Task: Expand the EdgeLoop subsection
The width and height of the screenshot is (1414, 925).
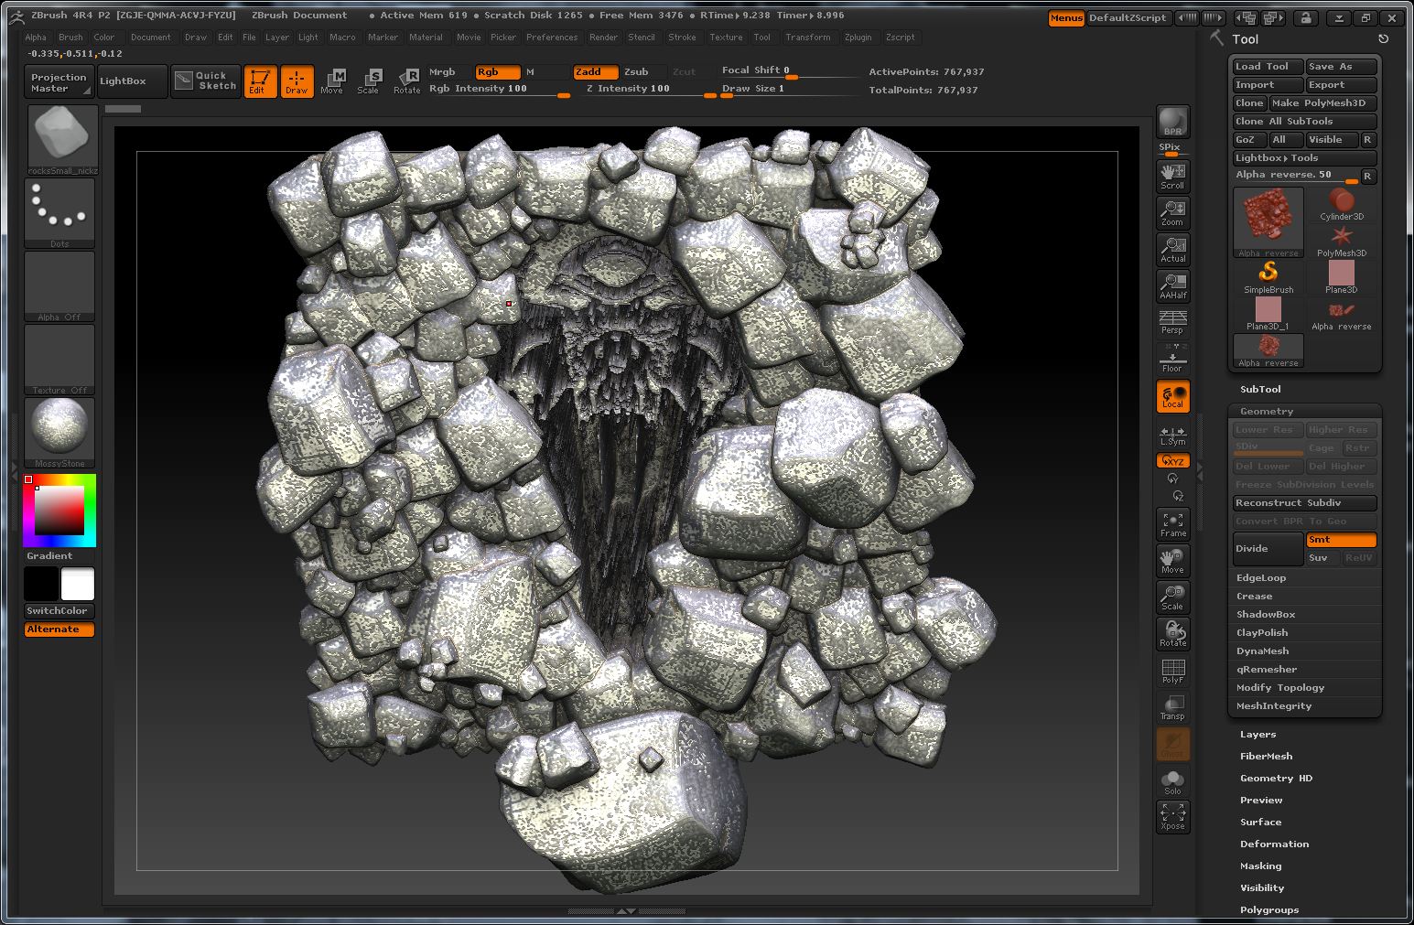Action: point(1261,577)
